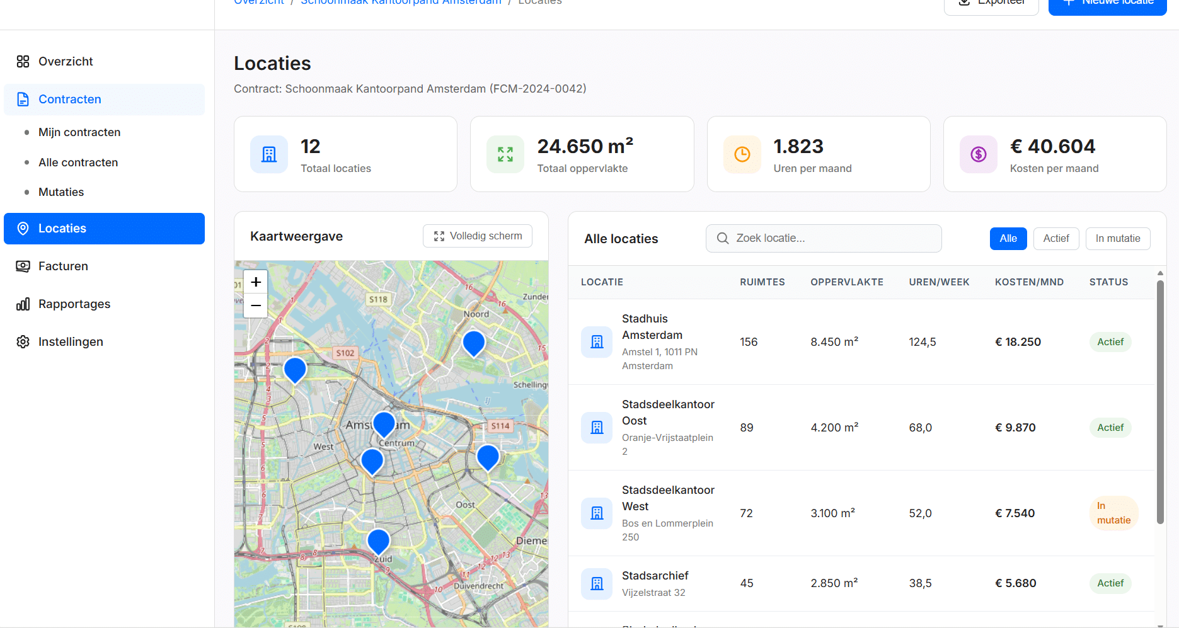This screenshot has height=628, width=1179.
Task: Filter locations with the Actief toggle
Action: (1055, 238)
